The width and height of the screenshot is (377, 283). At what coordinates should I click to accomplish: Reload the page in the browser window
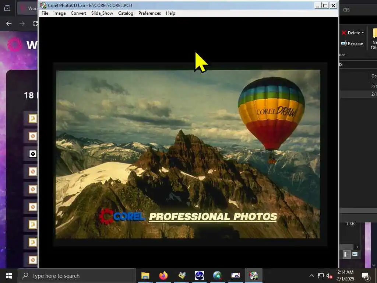(35, 24)
